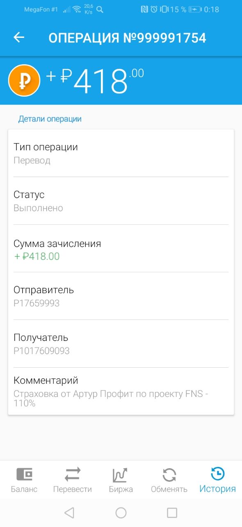
Task: Tap the Выполнено status value
Action: 38,208
